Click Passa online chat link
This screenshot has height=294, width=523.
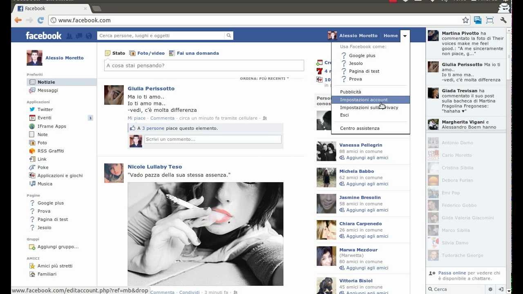(x=452, y=273)
